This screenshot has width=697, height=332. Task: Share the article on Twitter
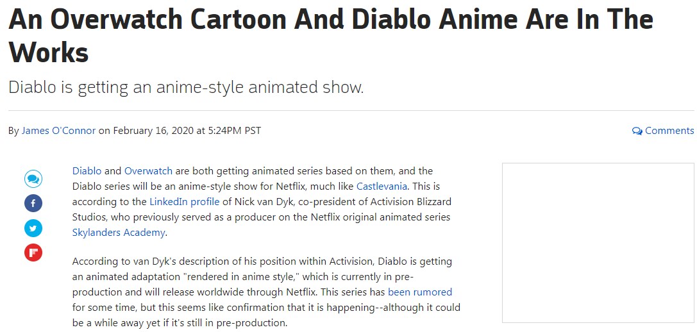tap(33, 228)
